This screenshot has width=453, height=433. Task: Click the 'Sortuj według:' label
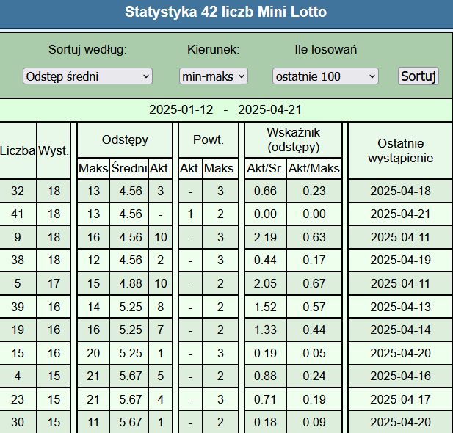(87, 49)
